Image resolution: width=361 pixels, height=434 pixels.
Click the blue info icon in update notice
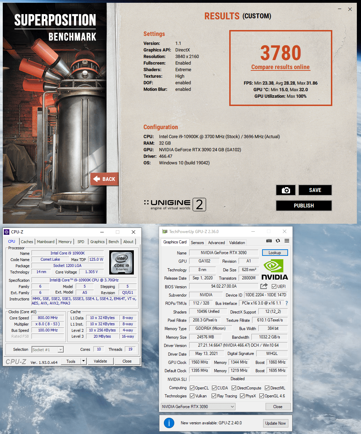169,423
